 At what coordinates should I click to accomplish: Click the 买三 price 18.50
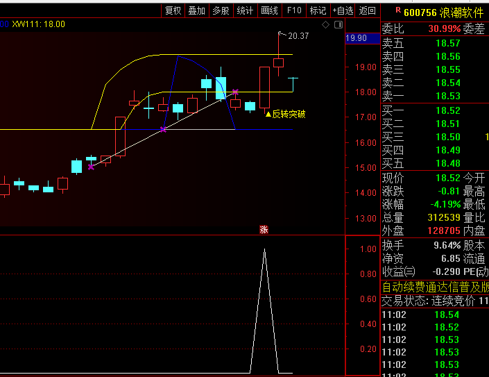(x=448, y=137)
